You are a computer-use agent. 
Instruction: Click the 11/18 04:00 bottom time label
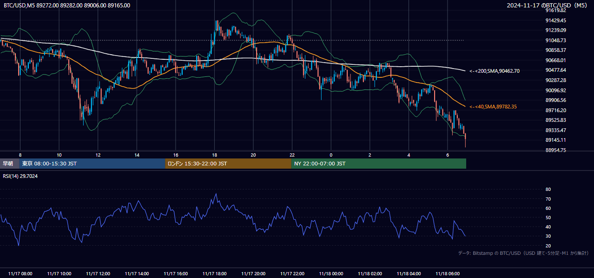(409, 274)
